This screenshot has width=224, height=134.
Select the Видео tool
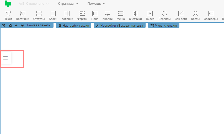click(x=150, y=15)
